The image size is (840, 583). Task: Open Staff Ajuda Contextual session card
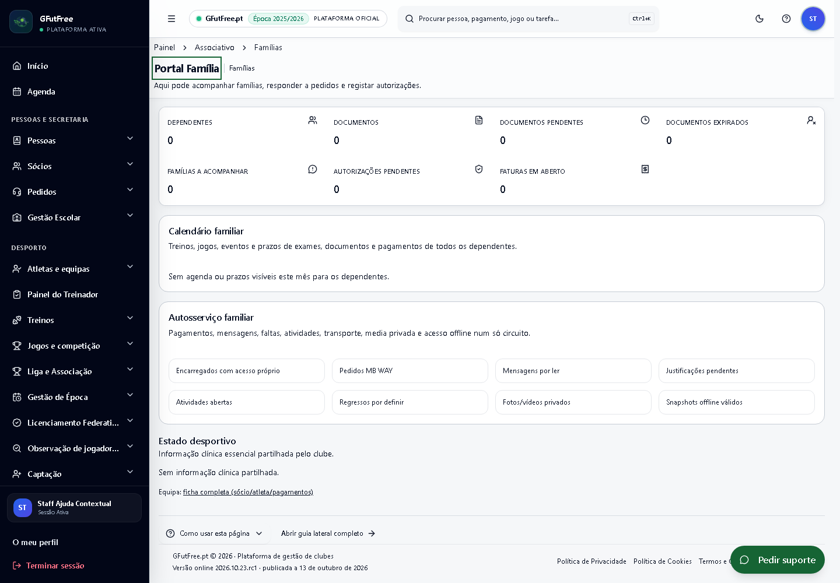tap(75, 508)
